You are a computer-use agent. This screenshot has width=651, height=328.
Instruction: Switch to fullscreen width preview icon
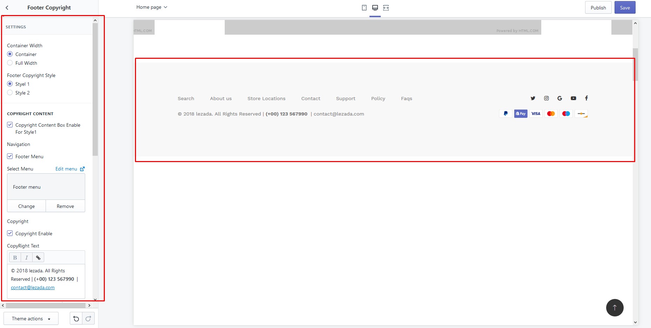[386, 8]
